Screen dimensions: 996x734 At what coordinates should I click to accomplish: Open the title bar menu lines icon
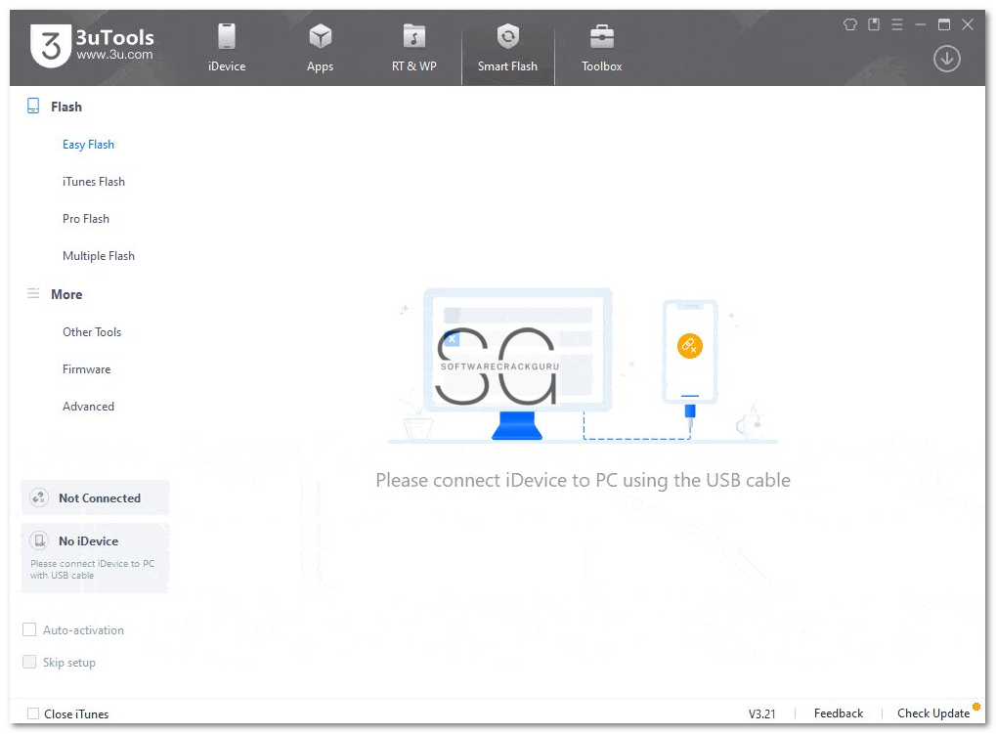click(x=897, y=24)
